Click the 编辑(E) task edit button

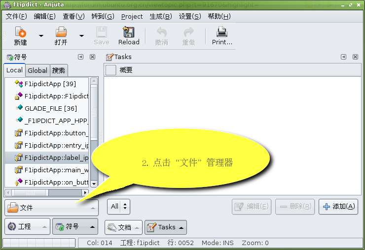(x=252, y=206)
